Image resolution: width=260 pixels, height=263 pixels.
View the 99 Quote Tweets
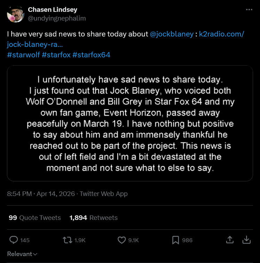pyautogui.click(x=35, y=218)
